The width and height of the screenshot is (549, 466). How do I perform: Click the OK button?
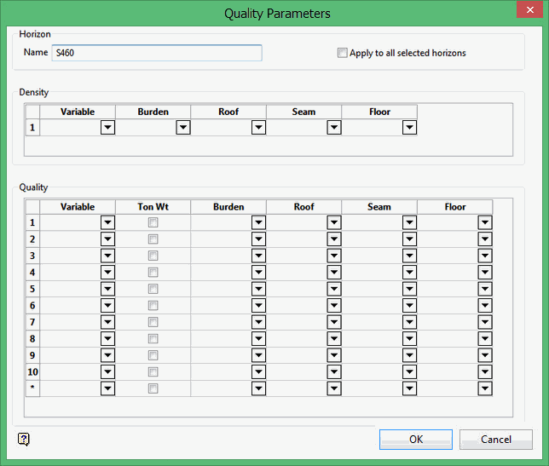[416, 440]
